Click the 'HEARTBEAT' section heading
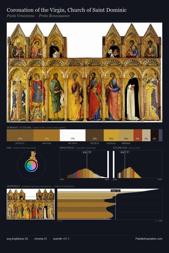 pos(14,186)
